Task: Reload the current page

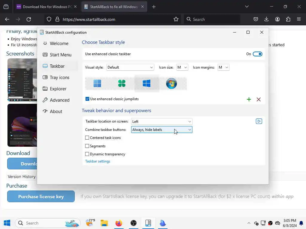Action: pos(29,19)
